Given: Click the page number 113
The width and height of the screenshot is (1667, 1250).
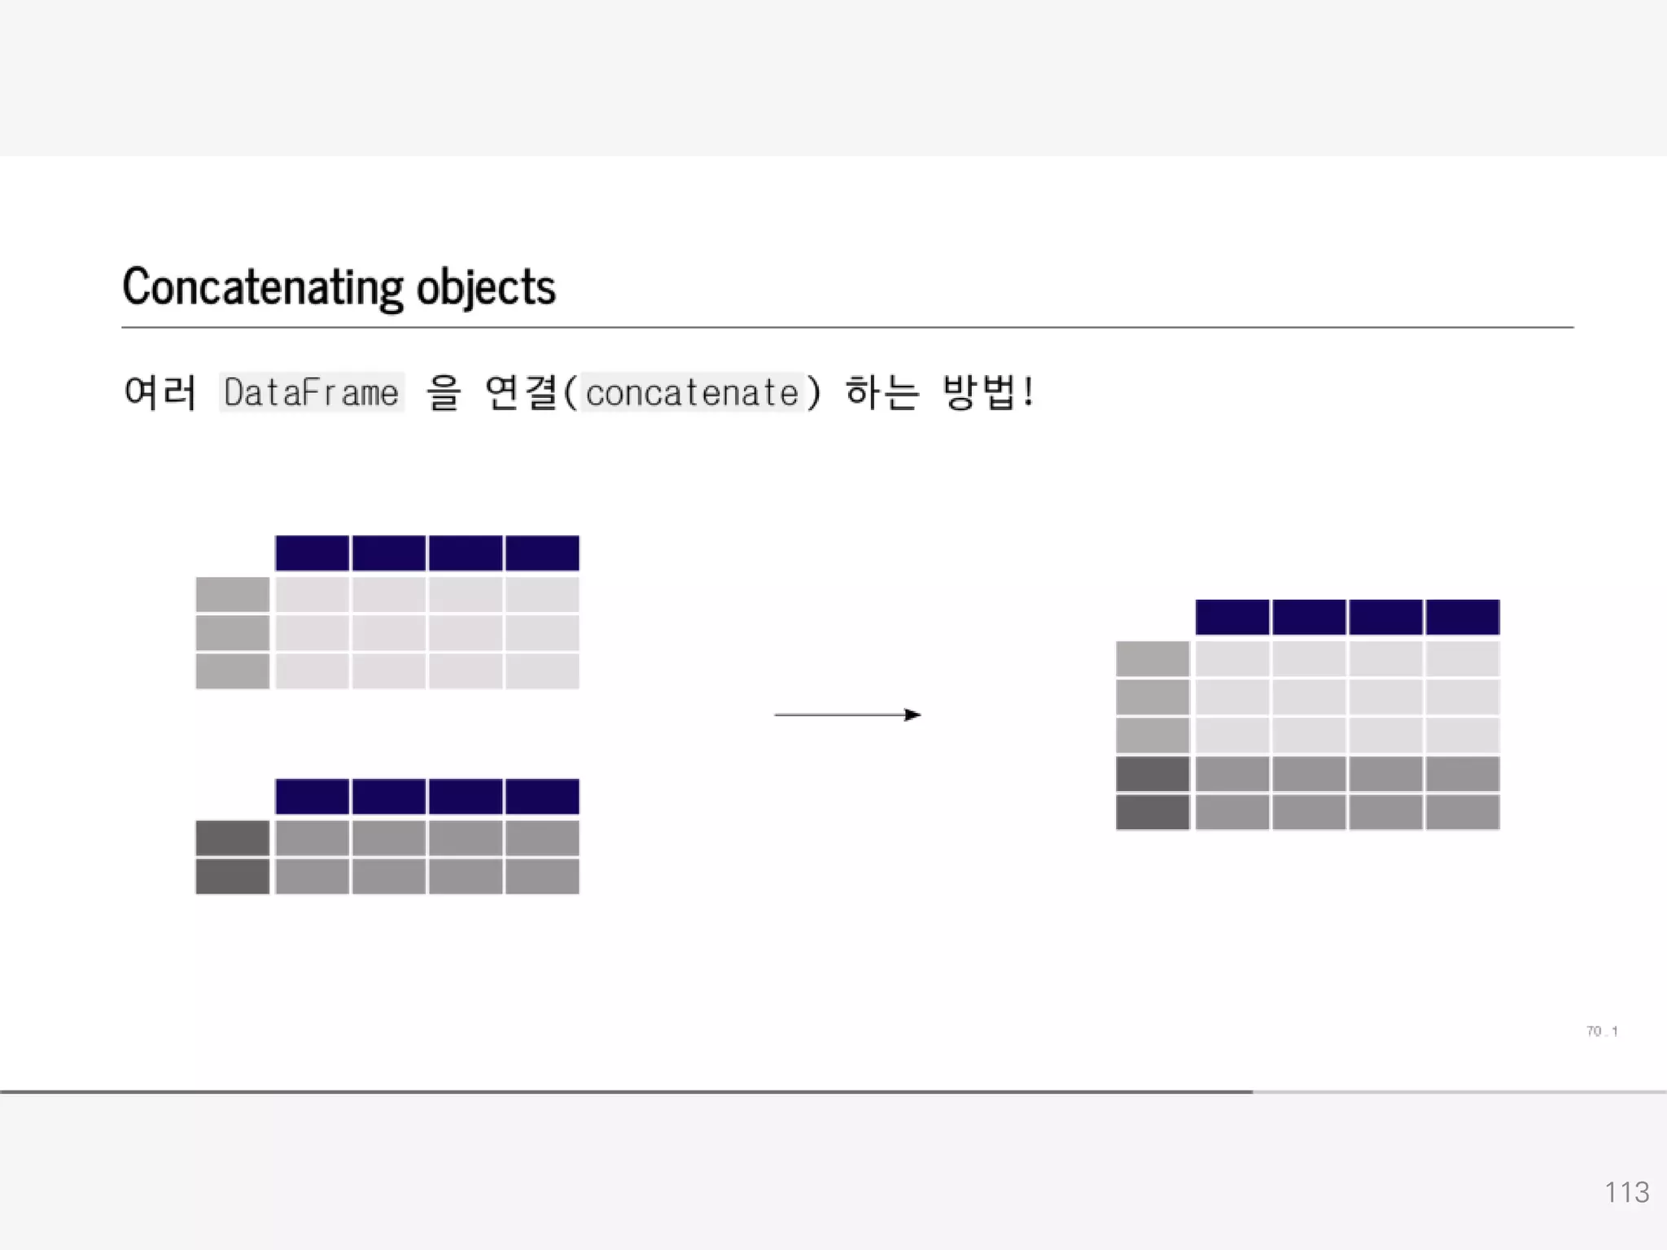Looking at the screenshot, I should coord(1625,1192).
